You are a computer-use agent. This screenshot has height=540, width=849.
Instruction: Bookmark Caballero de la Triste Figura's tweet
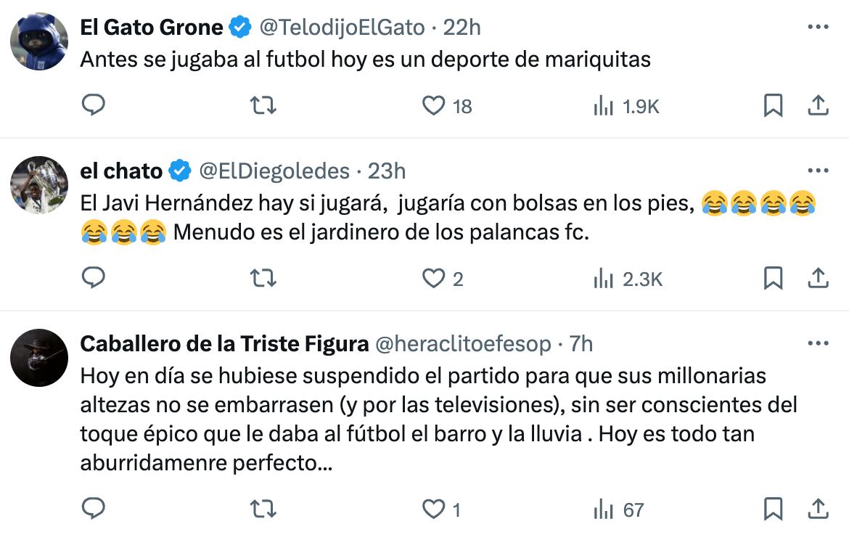(x=774, y=510)
